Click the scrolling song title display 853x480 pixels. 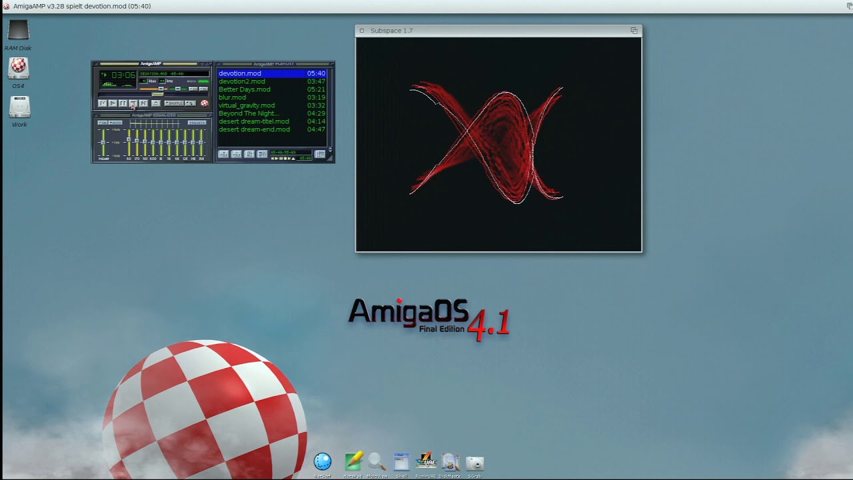tap(174, 74)
